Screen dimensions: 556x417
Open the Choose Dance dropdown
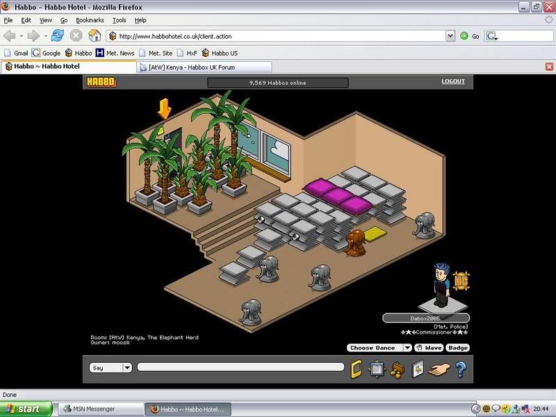[407, 347]
